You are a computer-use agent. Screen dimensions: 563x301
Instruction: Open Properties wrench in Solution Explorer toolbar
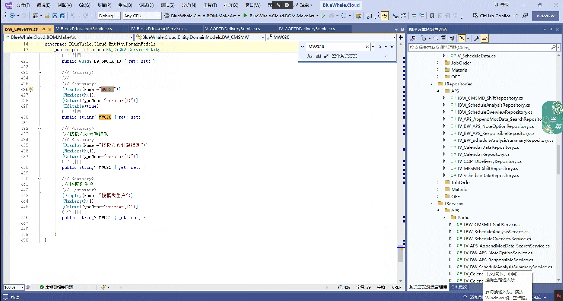(477, 39)
